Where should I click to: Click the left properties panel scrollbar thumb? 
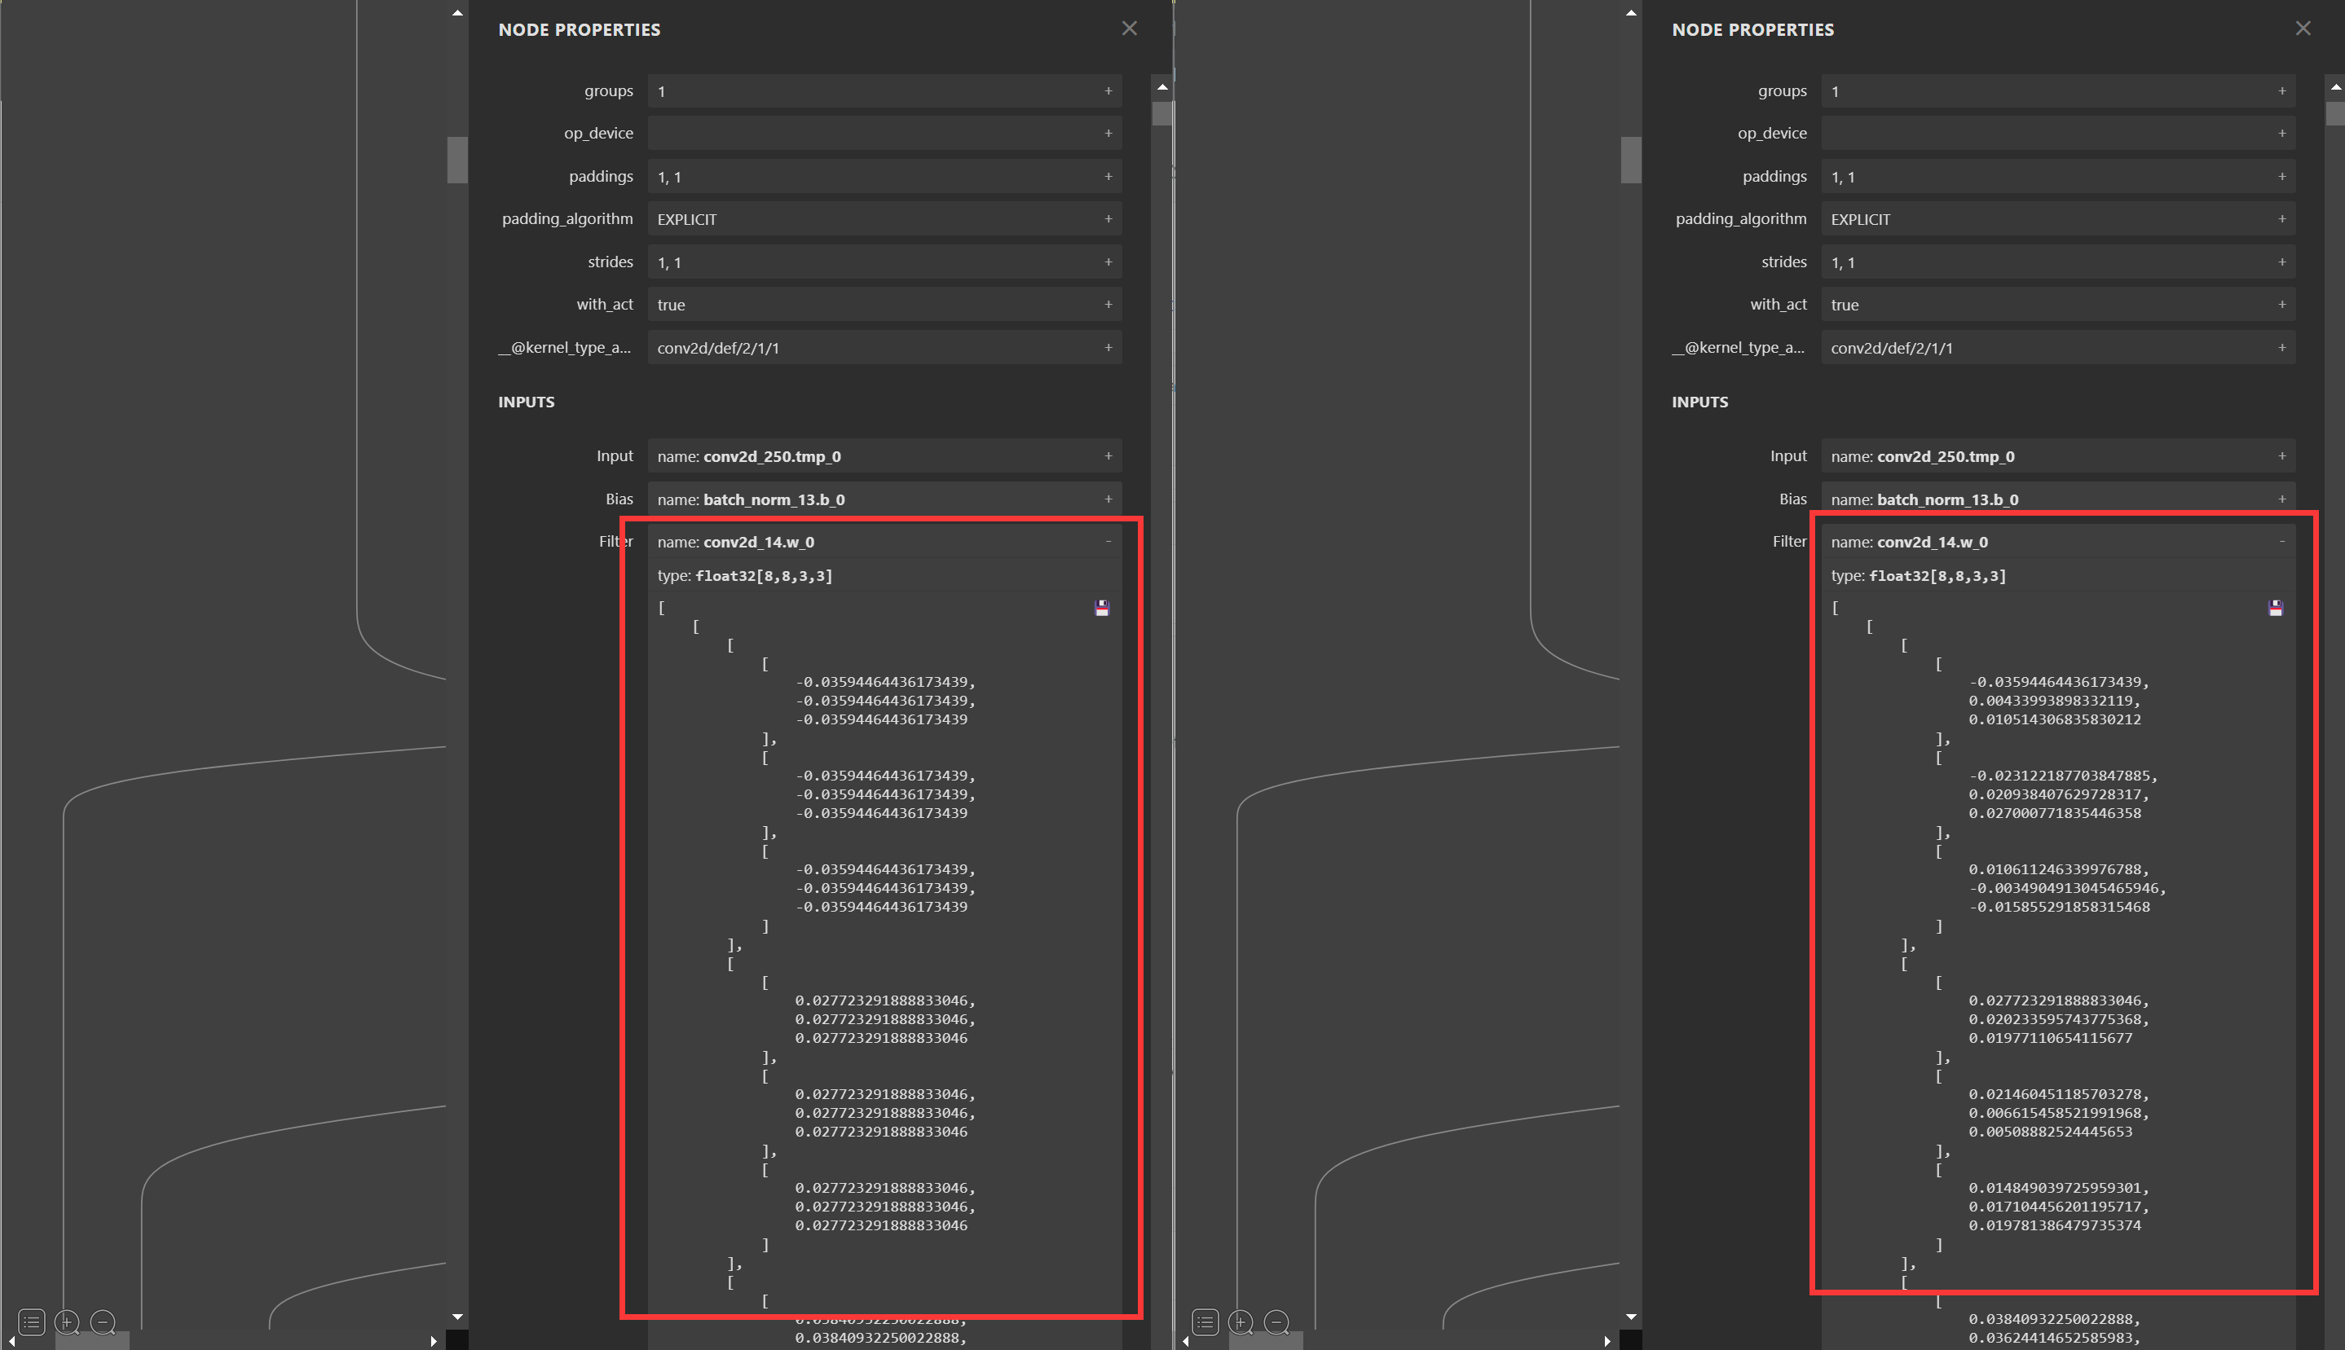click(x=1161, y=114)
